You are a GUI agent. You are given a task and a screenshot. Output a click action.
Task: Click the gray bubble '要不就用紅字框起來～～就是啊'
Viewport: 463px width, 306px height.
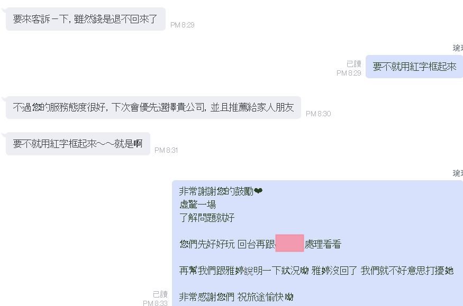tap(78, 144)
